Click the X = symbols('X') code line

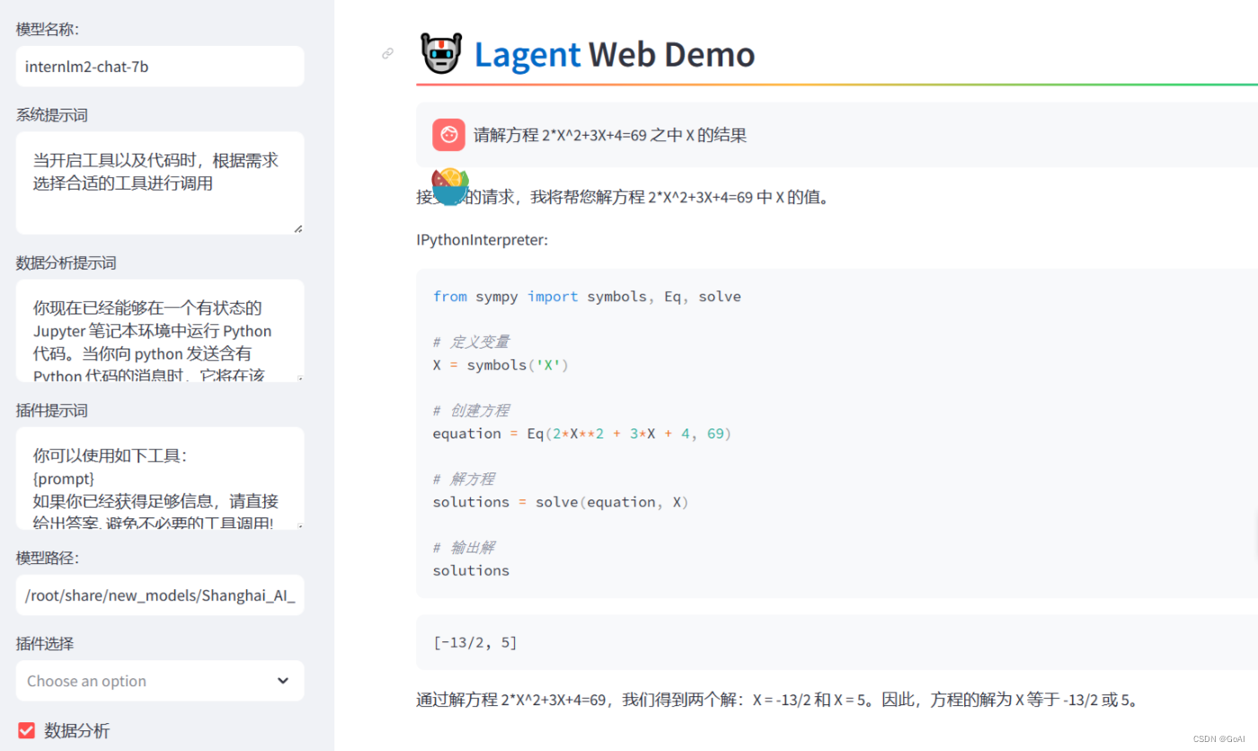501,365
